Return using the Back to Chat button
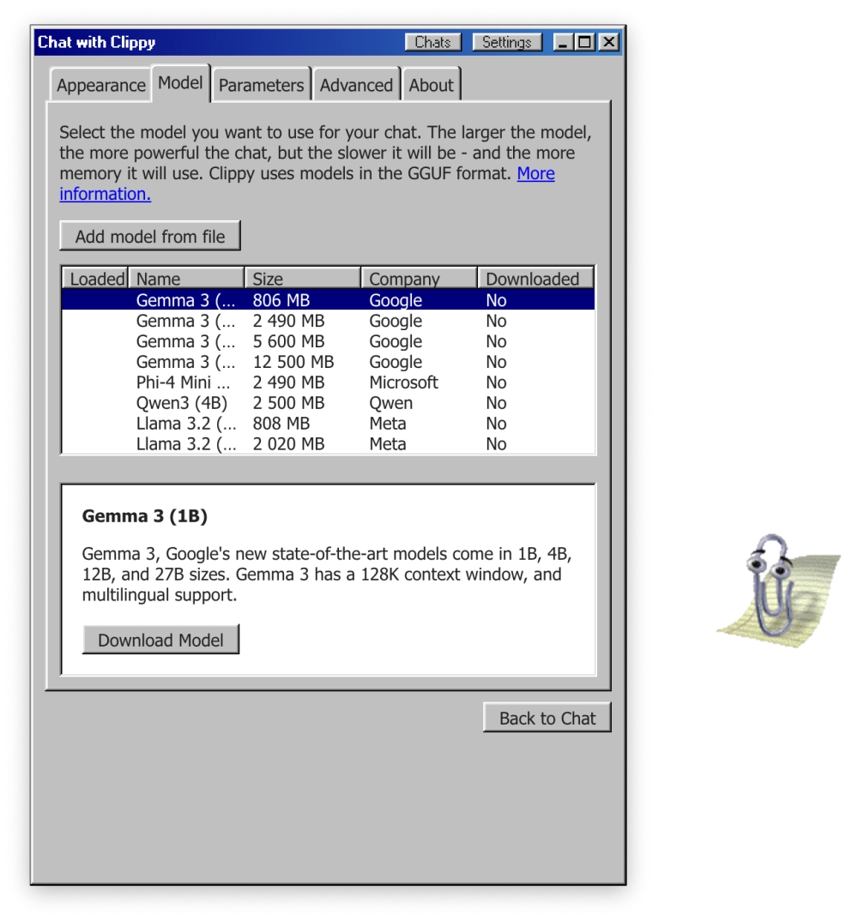The width and height of the screenshot is (858, 921). pos(547,719)
